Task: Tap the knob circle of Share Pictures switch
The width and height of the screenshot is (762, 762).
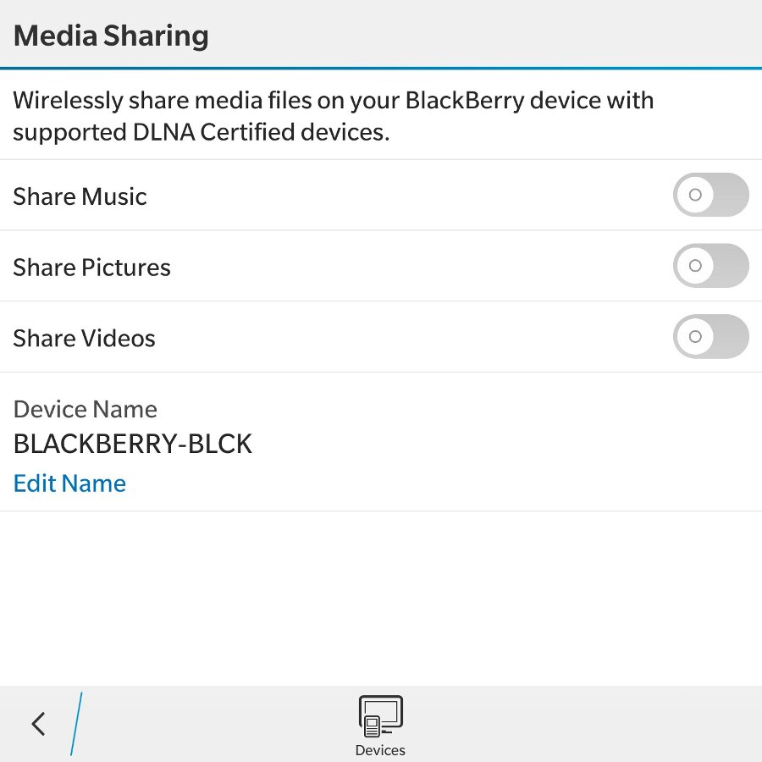Action: pos(695,266)
